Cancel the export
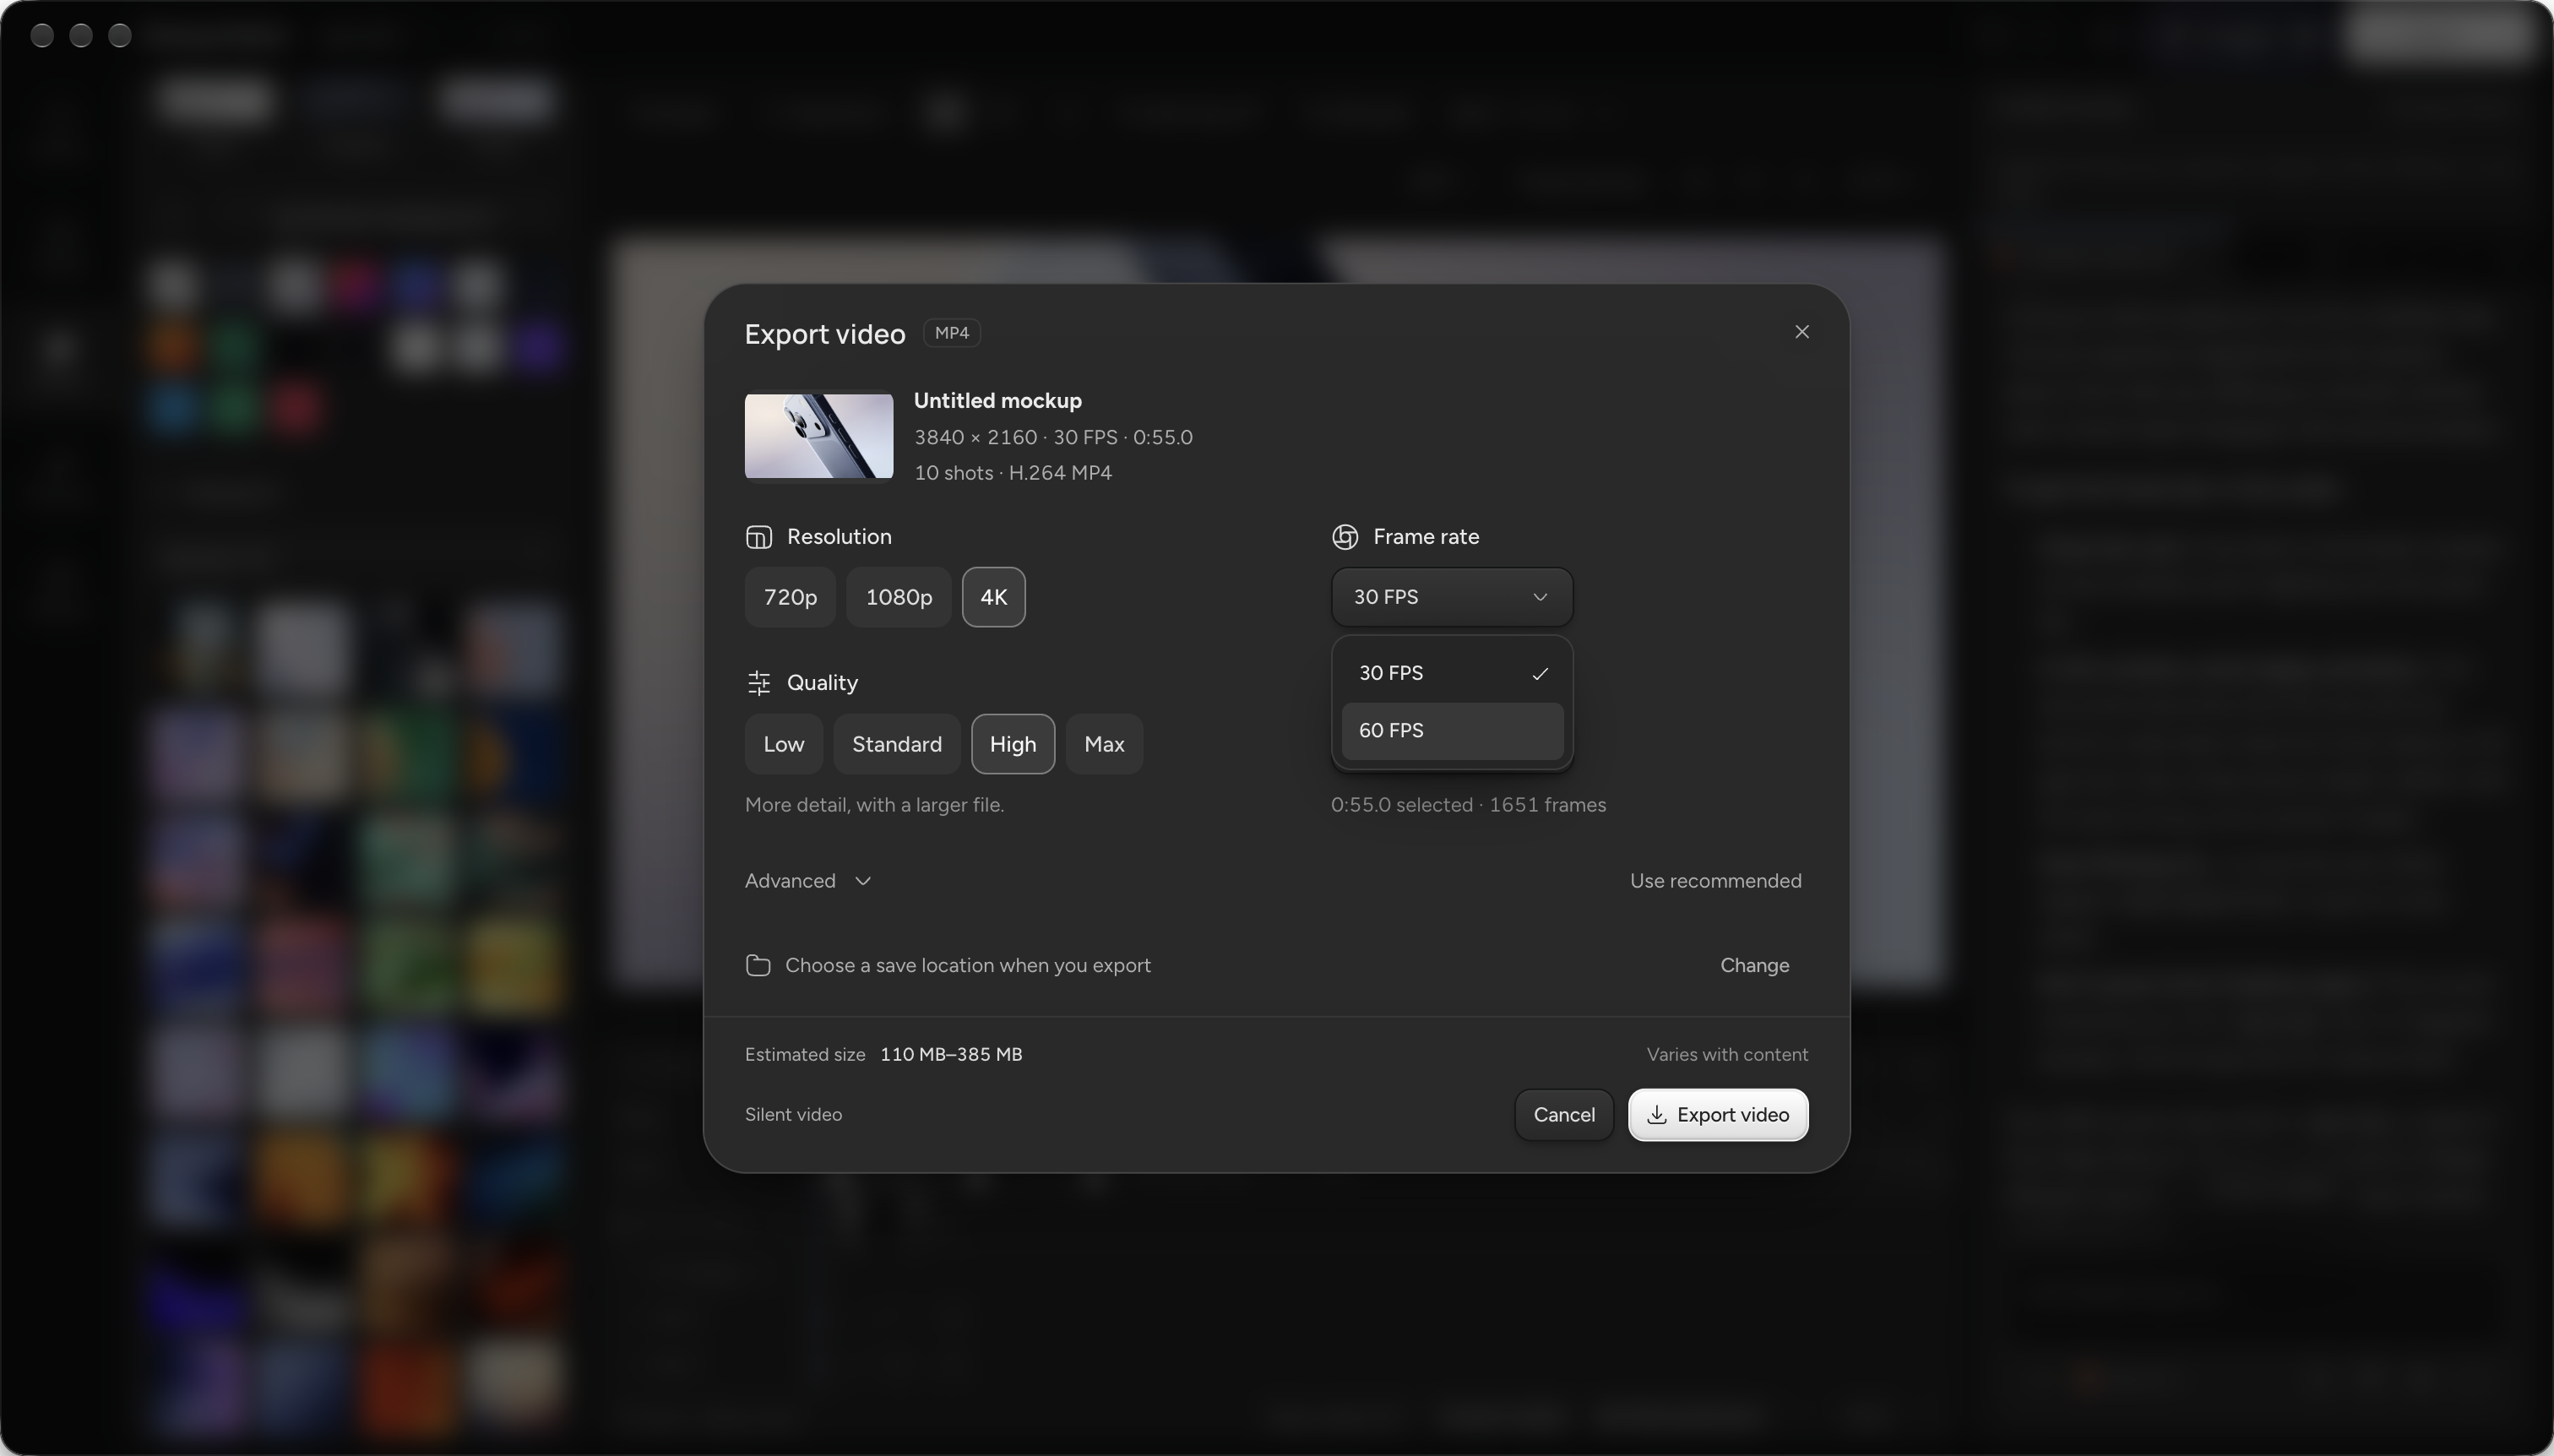 point(1564,1115)
